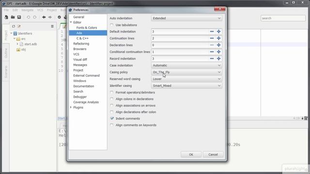
Task: Open Reserved word casing dropdown
Action: (186, 79)
